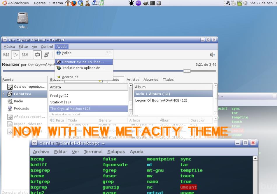Select Legion Of Boom-ADVANCE (12) album
The height and width of the screenshot is (194, 277).
173,101
